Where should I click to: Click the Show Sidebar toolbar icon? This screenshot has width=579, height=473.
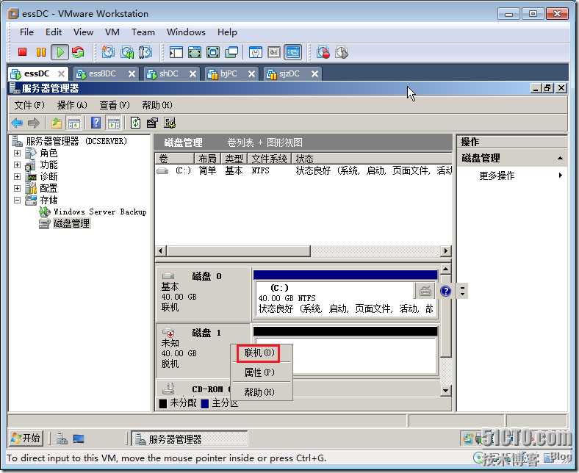pos(176,52)
